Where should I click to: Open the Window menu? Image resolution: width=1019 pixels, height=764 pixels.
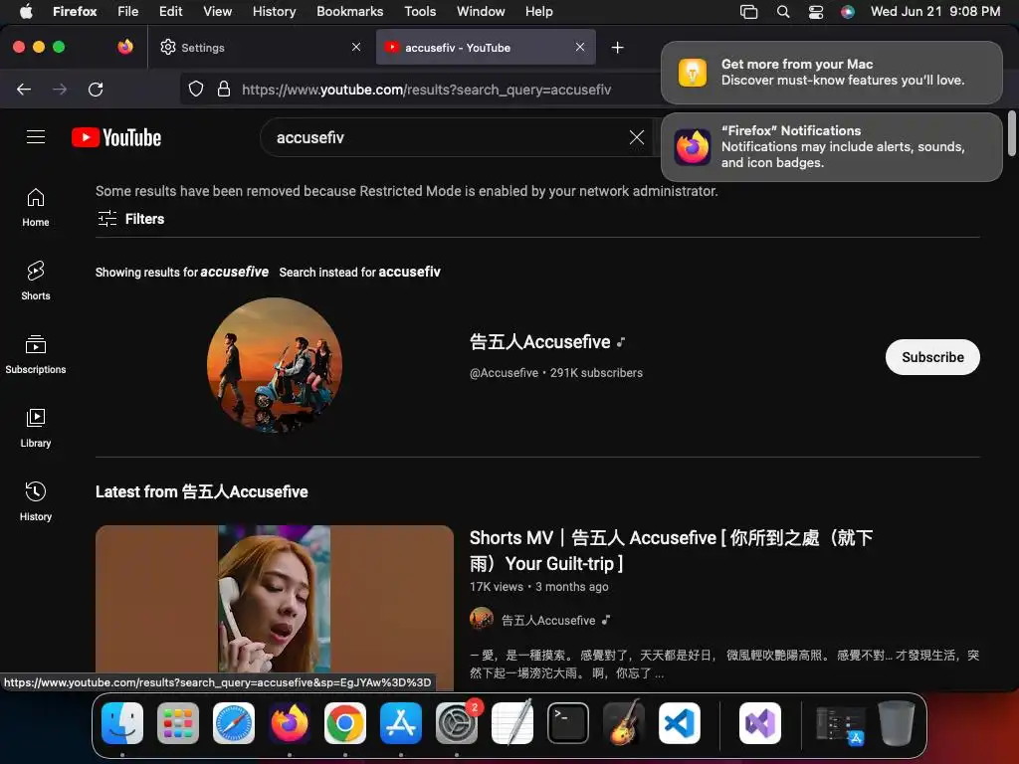tap(481, 12)
